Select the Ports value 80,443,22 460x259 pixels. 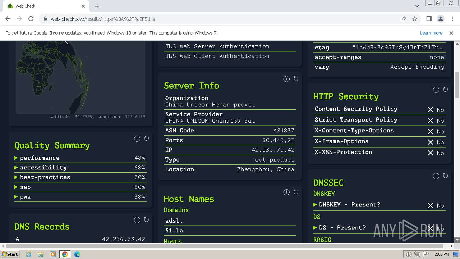click(x=278, y=140)
